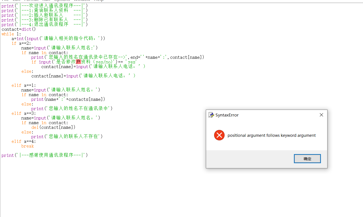The image size is (363, 217).
Task: Click the 'while 1:' line
Action: (x=11, y=34)
